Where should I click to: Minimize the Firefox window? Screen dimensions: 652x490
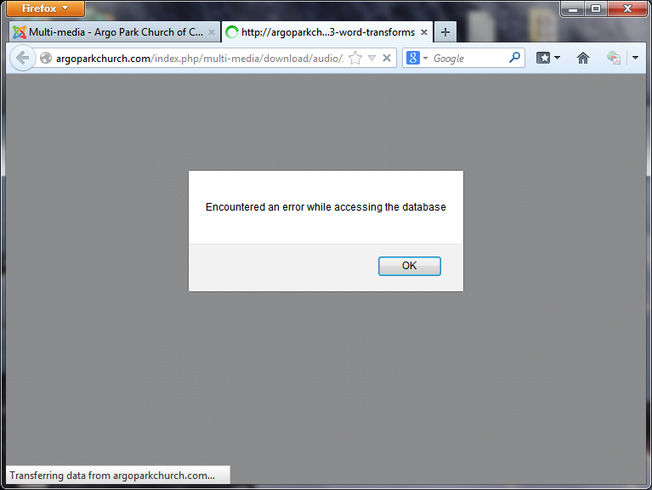[x=573, y=8]
